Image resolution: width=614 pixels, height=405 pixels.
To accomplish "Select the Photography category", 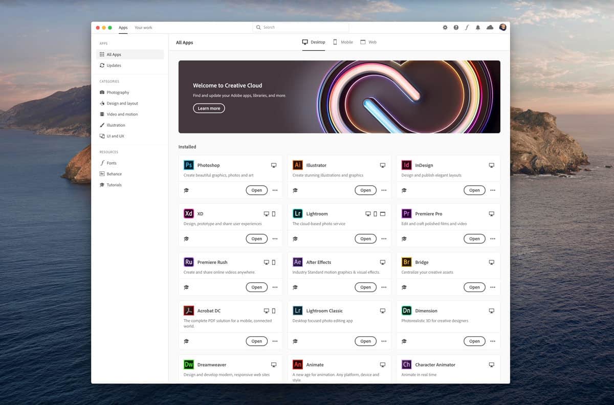I will [118, 93].
